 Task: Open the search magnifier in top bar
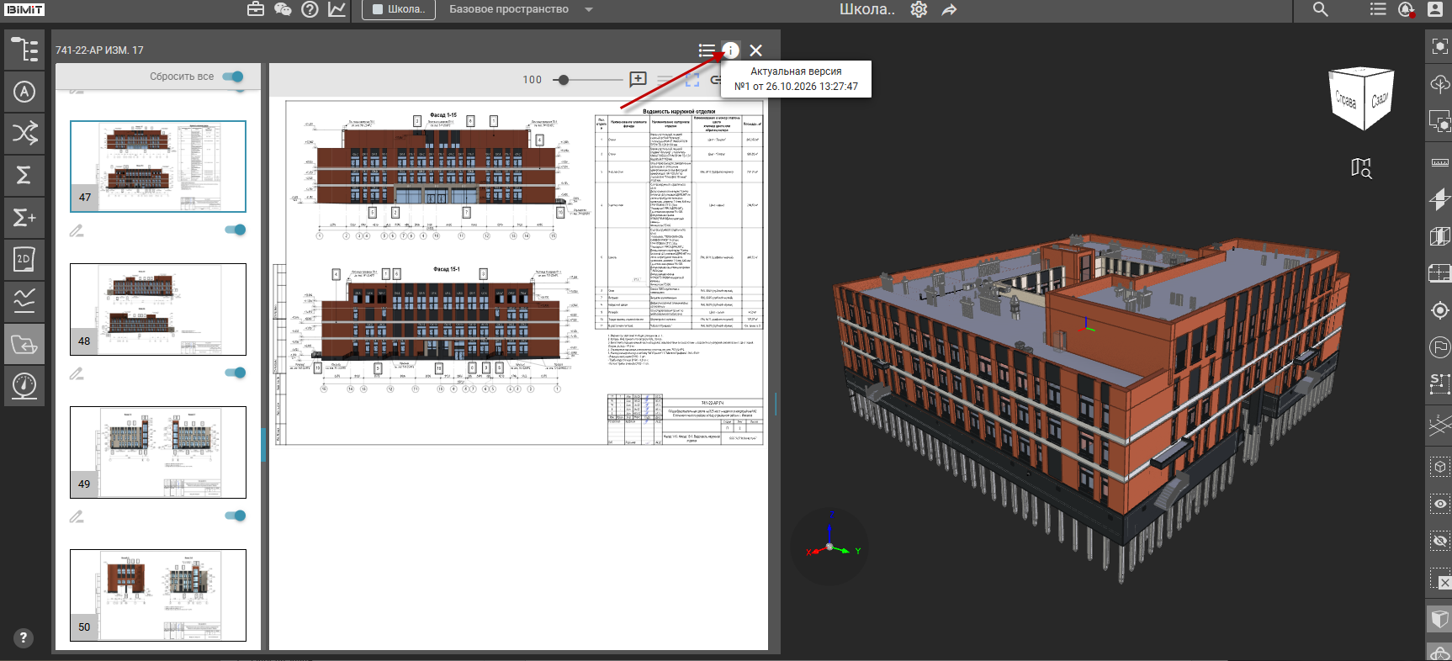pyautogui.click(x=1321, y=9)
